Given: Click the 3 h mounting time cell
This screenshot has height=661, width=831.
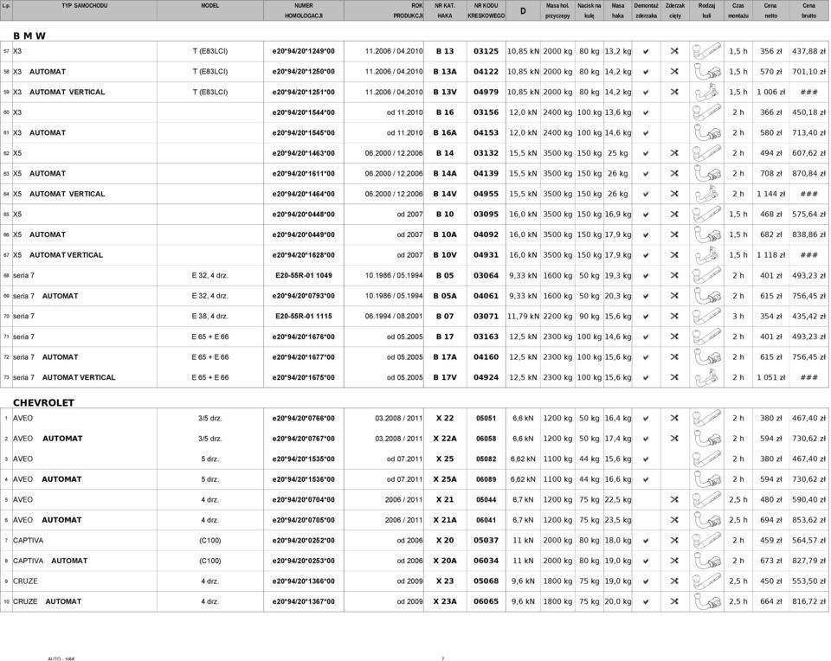Looking at the screenshot, I should pos(738,316).
